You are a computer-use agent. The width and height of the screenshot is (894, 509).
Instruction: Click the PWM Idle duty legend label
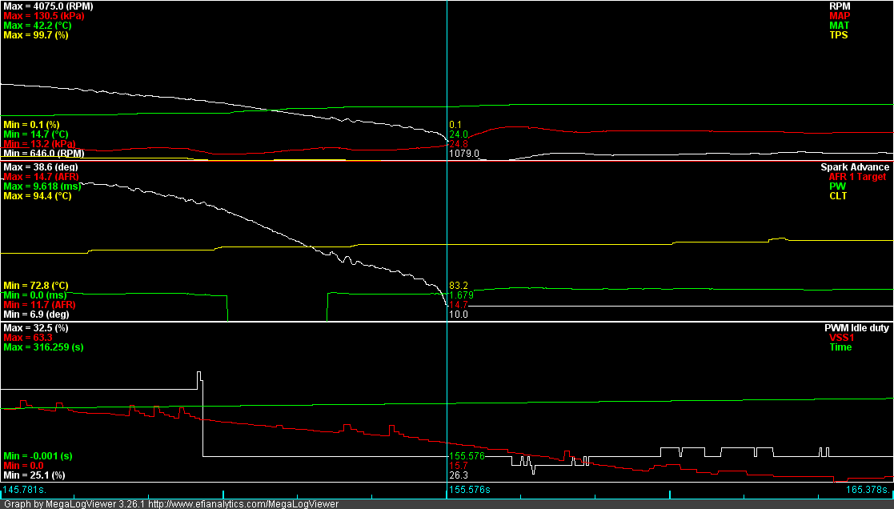click(856, 328)
